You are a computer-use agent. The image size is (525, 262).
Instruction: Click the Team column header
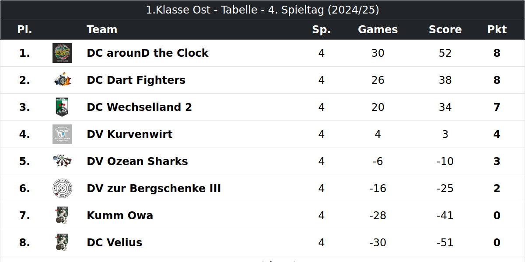tap(102, 30)
